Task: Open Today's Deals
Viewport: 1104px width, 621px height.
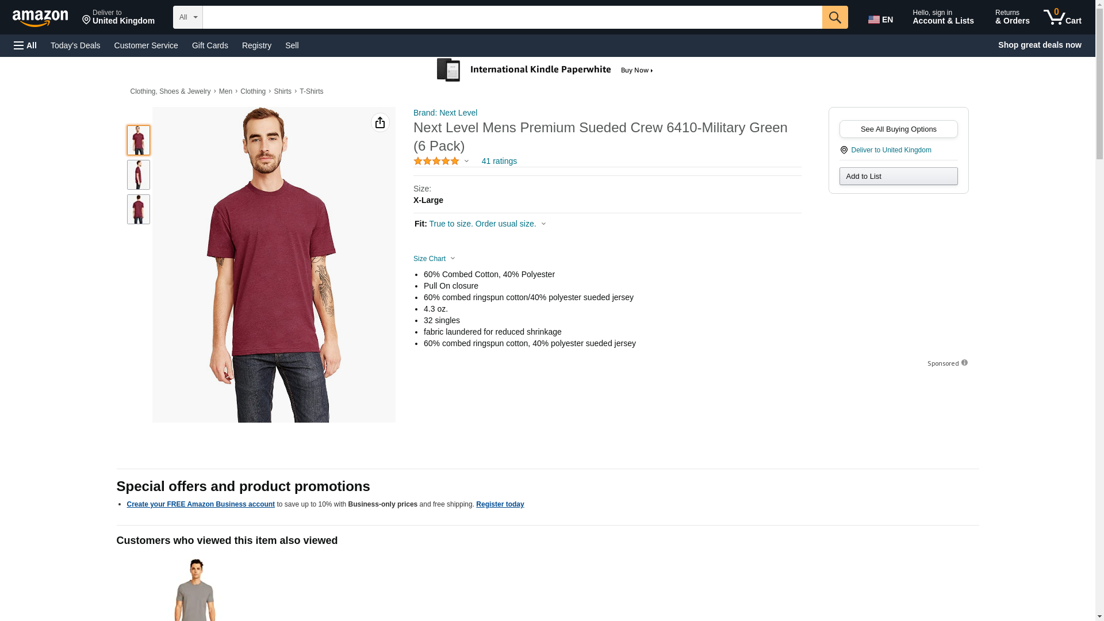Action: 75,45
